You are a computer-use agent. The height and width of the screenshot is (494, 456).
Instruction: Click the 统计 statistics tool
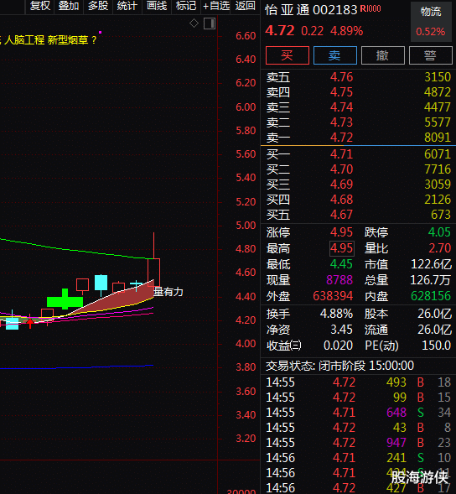point(127,6)
